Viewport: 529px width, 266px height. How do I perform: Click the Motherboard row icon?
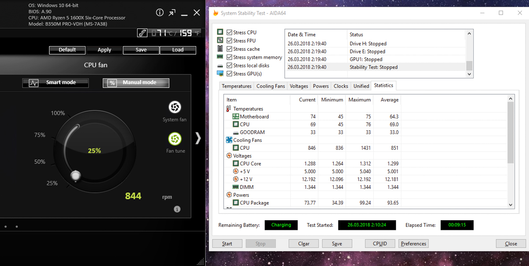tap(236, 117)
